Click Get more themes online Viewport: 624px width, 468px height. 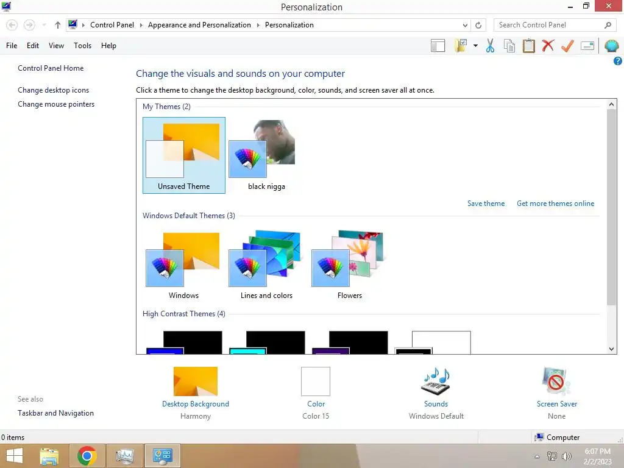tap(555, 204)
